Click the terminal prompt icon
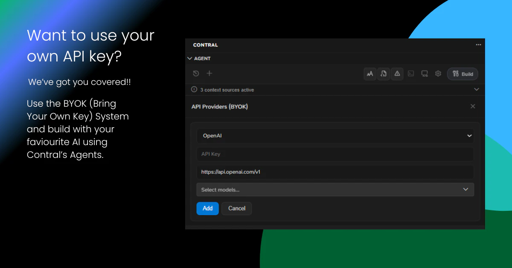The width and height of the screenshot is (512, 268). pyautogui.click(x=411, y=74)
